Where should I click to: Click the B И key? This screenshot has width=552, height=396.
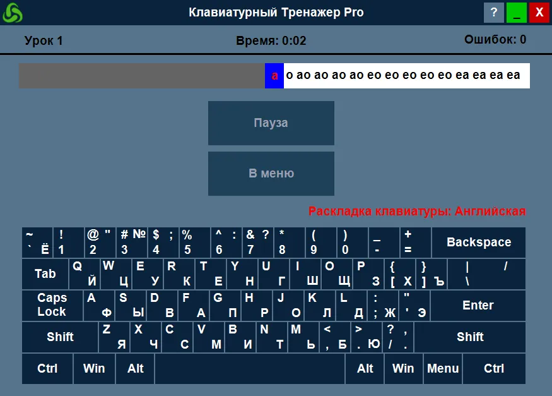click(x=240, y=337)
